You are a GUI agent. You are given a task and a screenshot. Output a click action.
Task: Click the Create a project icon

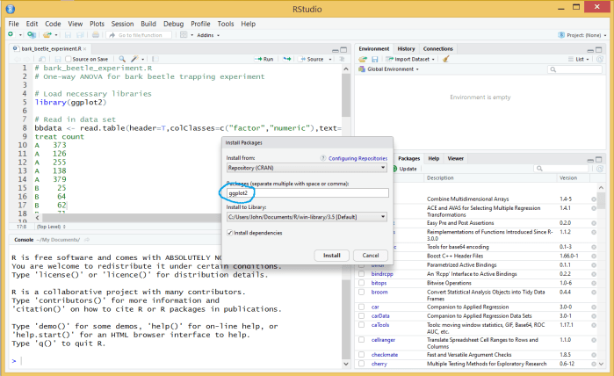click(32, 35)
